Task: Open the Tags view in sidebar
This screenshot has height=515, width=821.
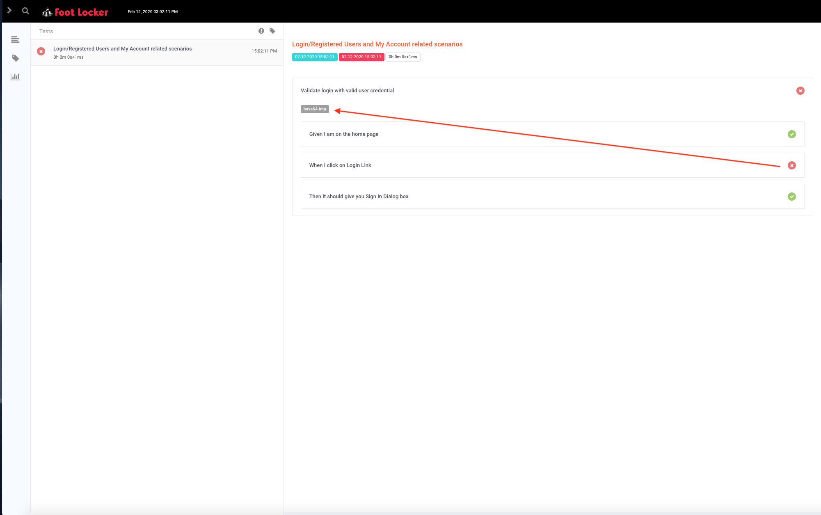Action: click(15, 58)
